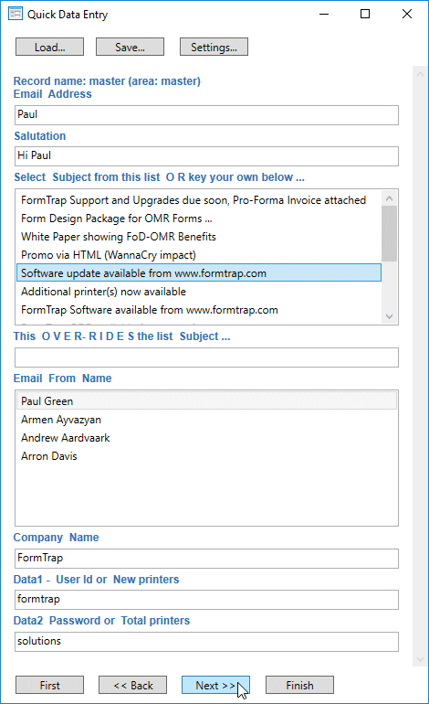Open the Load... dialog button
The width and height of the screenshot is (429, 704).
tap(50, 48)
